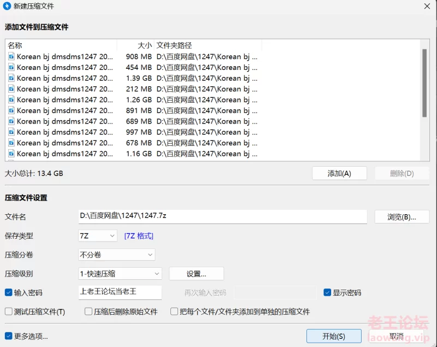The width and height of the screenshot is (437, 347).
Task: Select the 891 MB size cell
Action: pyautogui.click(x=139, y=110)
